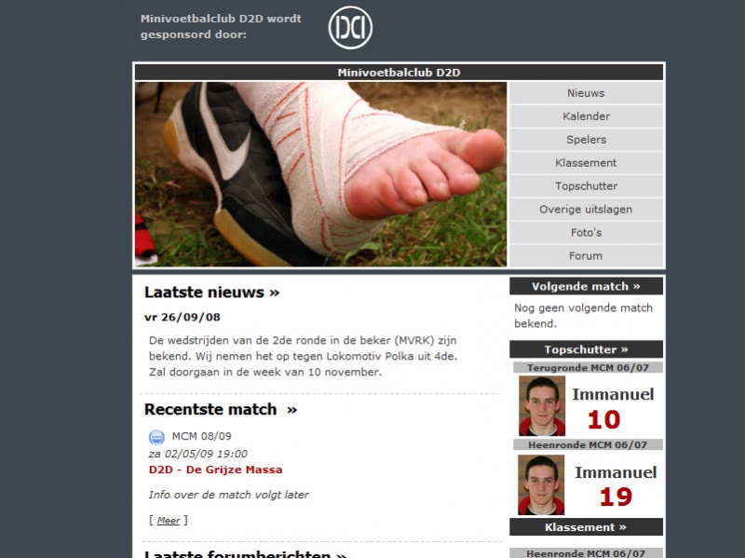Select Topschutter in the navigation menu

point(586,186)
